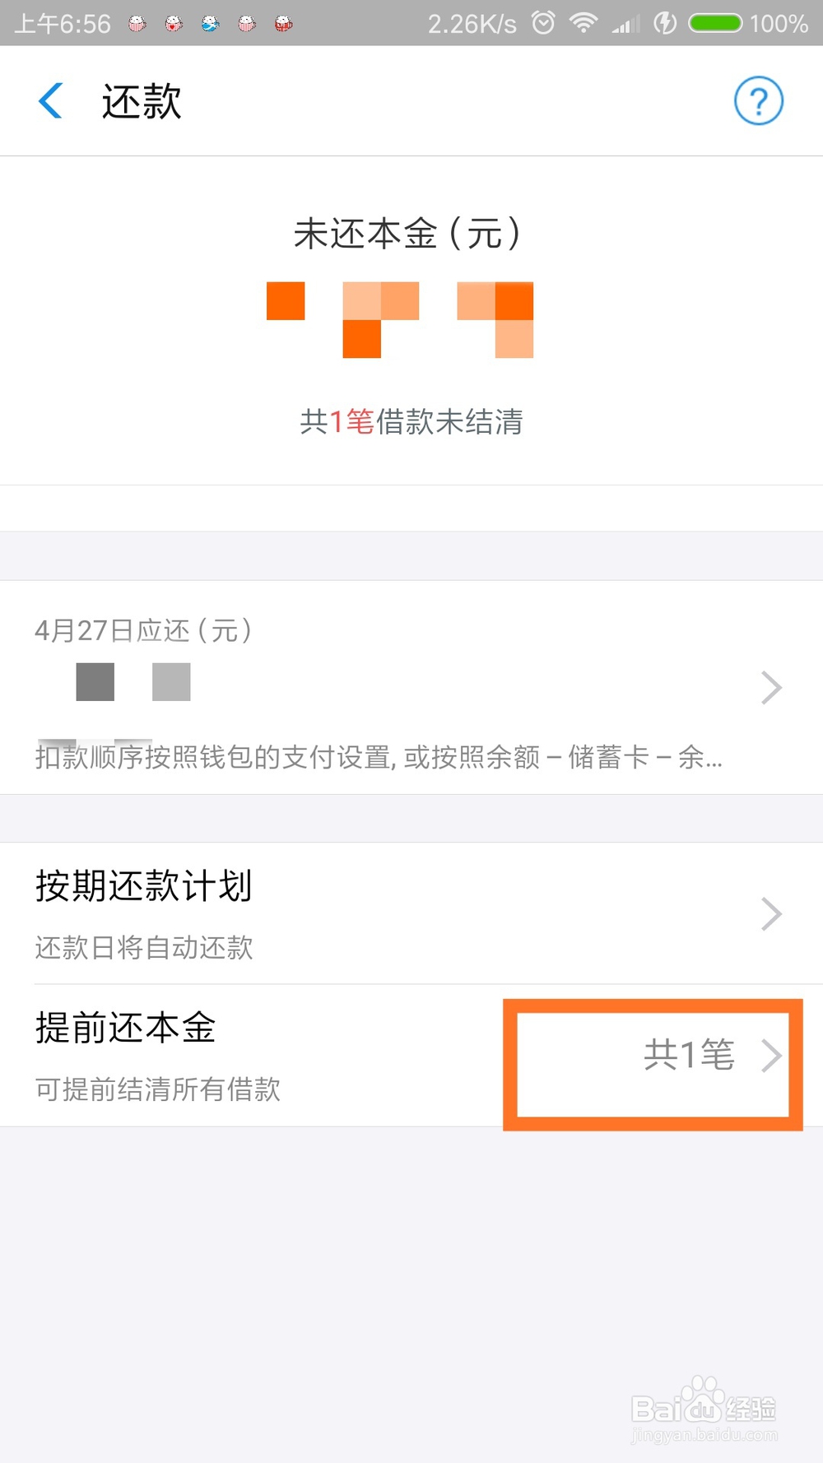Tap 4月27日应还 label
The width and height of the screenshot is (823, 1463).
143,630
